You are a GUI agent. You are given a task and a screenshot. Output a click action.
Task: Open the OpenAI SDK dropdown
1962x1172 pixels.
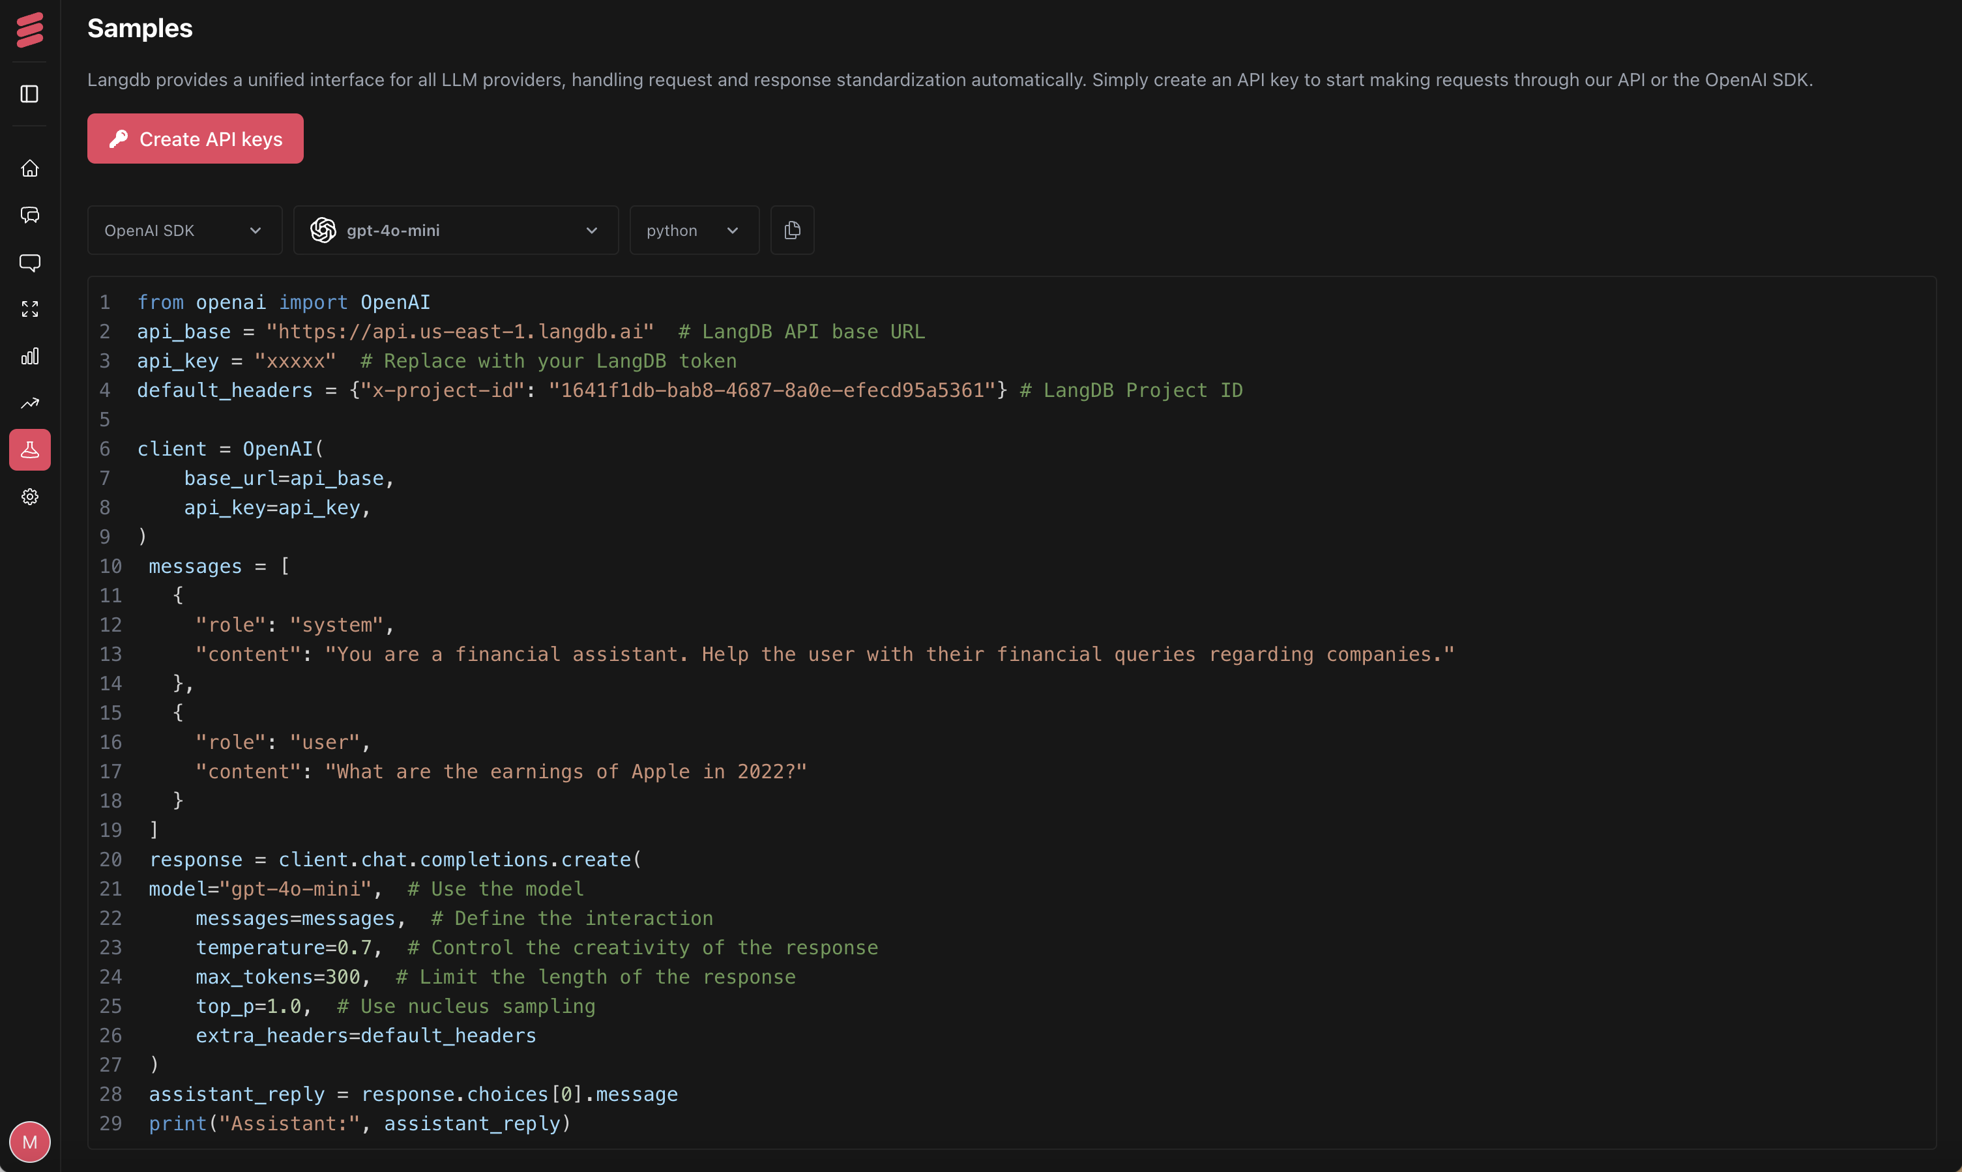[x=184, y=230]
